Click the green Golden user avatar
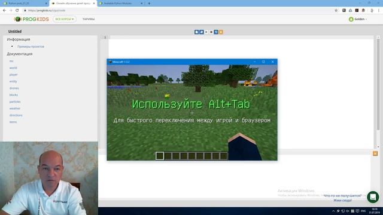This screenshot has height=215, width=383. pos(351,19)
